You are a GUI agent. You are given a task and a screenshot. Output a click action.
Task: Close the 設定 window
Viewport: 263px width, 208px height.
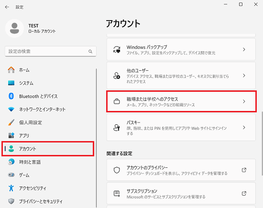[256, 4]
